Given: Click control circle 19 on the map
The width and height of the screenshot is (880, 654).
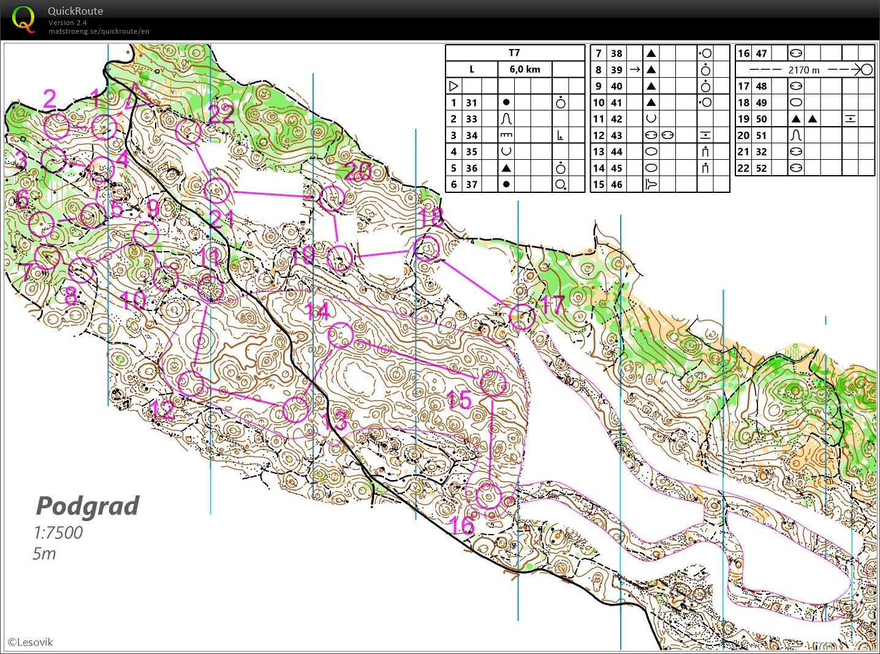Looking at the screenshot, I should pyautogui.click(x=339, y=258).
